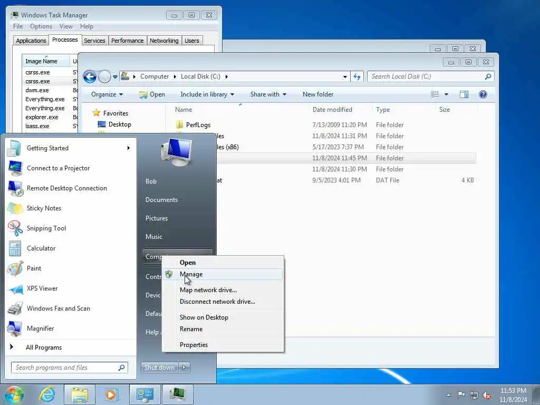Click Windows Explorer taskbar icon
The height and width of the screenshot is (405, 540).
(80, 394)
